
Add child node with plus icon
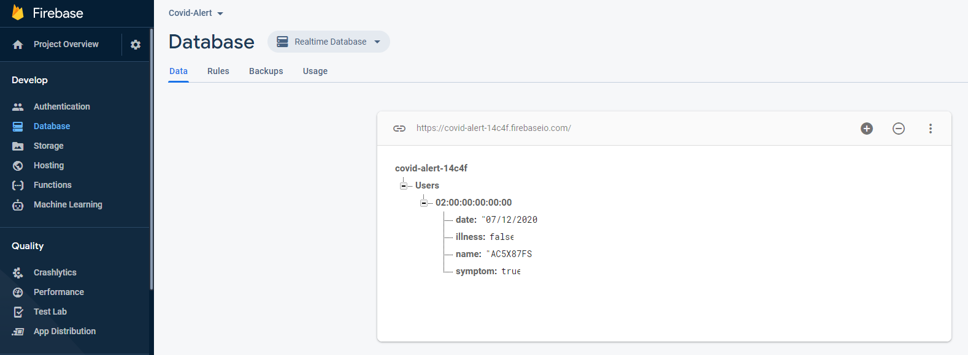click(867, 128)
